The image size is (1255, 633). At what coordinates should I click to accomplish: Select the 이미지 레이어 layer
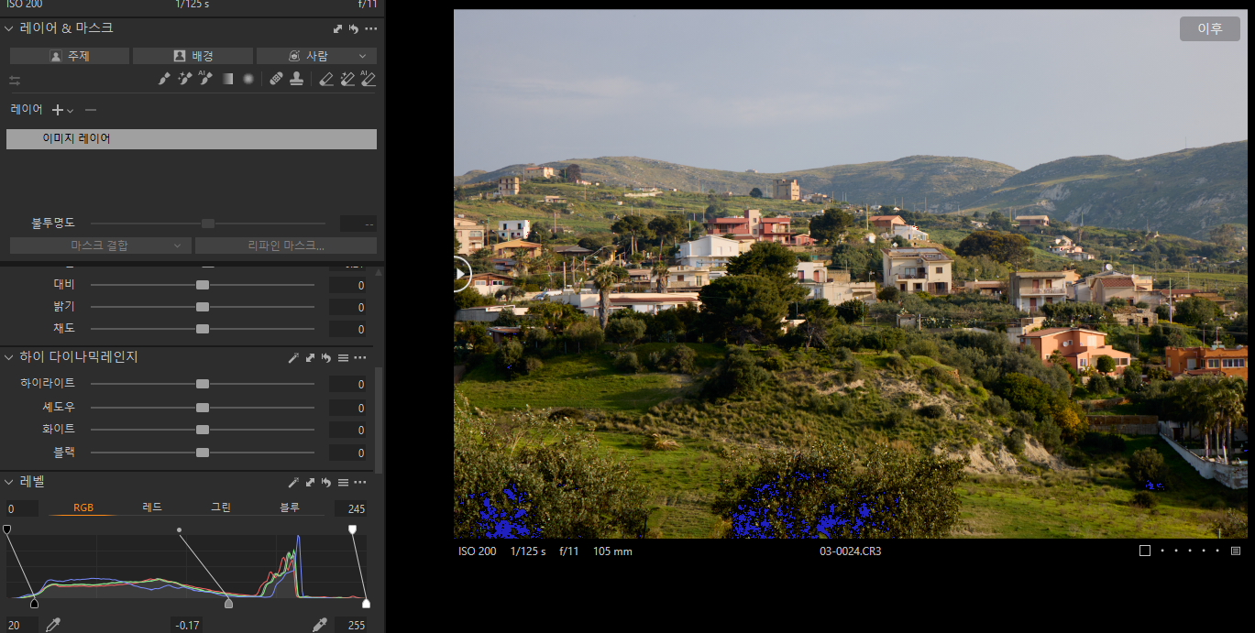pyautogui.click(x=192, y=139)
